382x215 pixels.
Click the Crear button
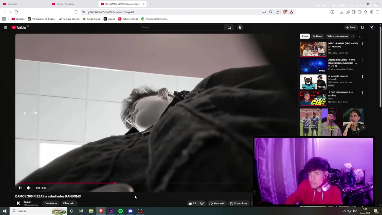[350, 27]
